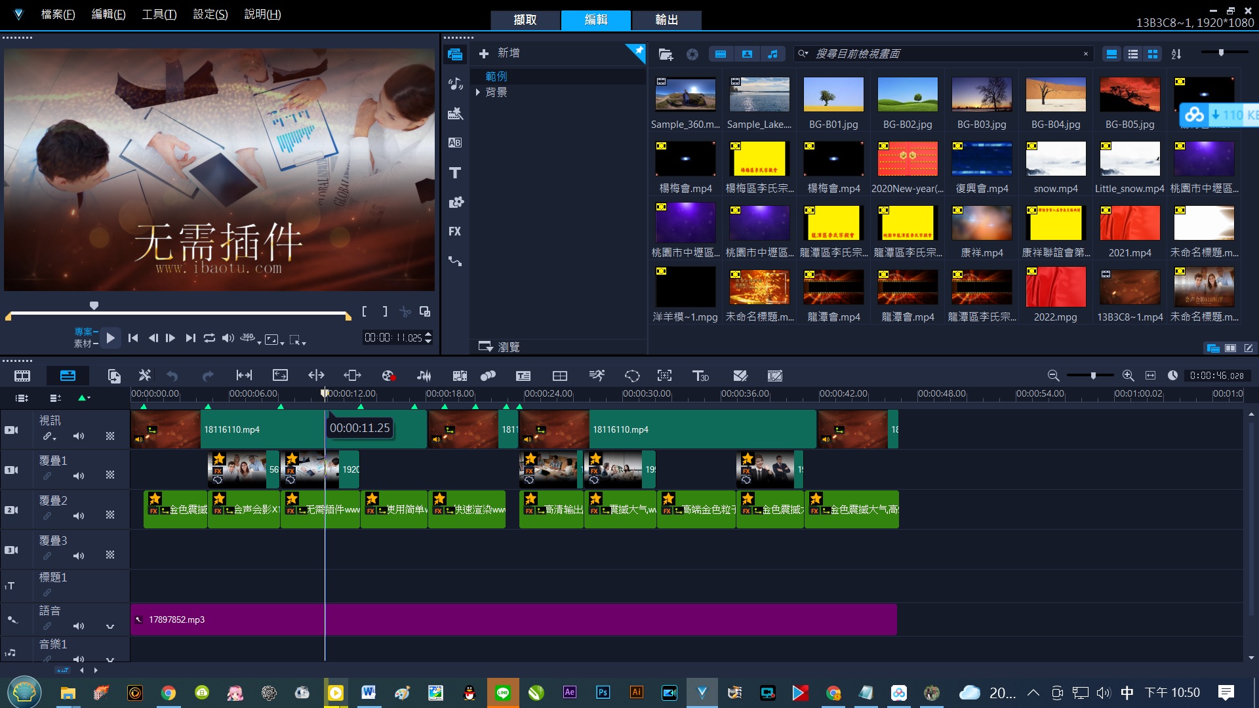The width and height of the screenshot is (1259, 708).
Task: Open the preview resize options dropdown
Action: [x=275, y=340]
